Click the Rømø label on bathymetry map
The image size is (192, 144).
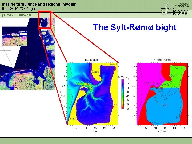click(x=95, y=71)
